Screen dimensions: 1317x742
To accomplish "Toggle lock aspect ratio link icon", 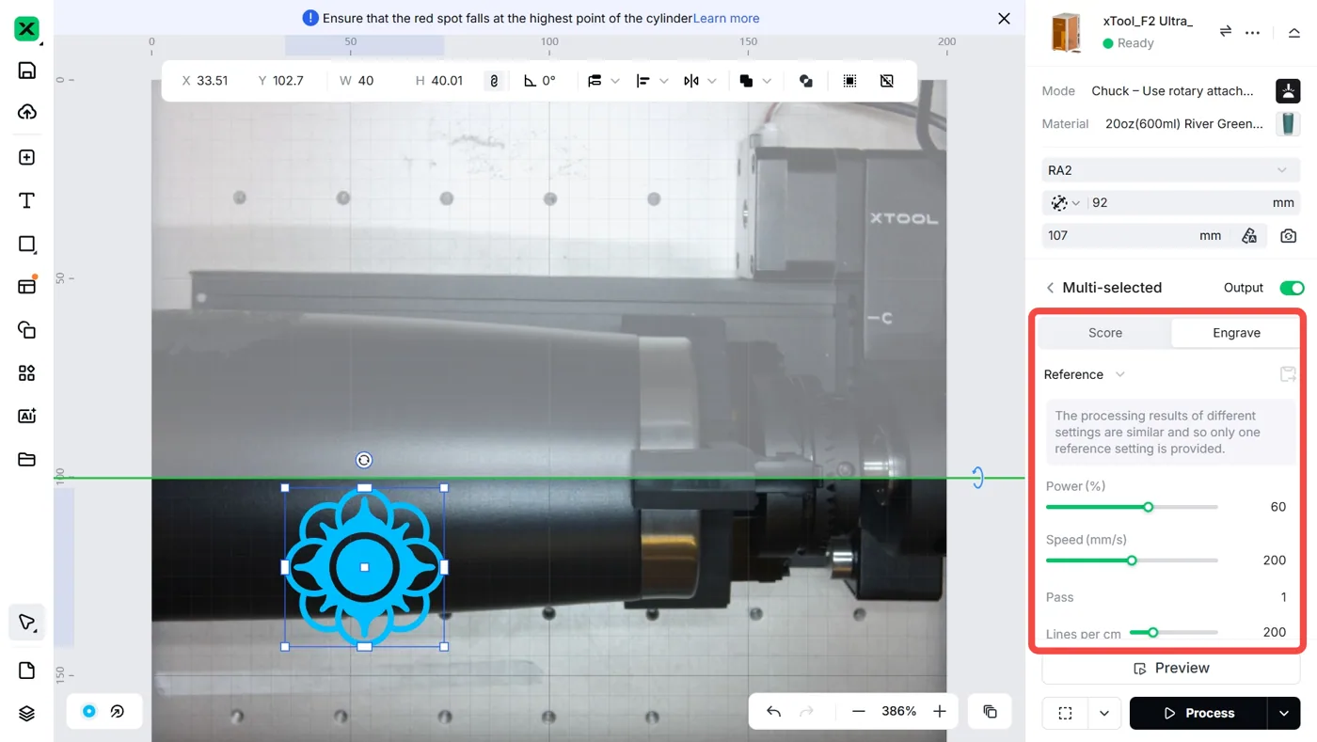I will (494, 81).
